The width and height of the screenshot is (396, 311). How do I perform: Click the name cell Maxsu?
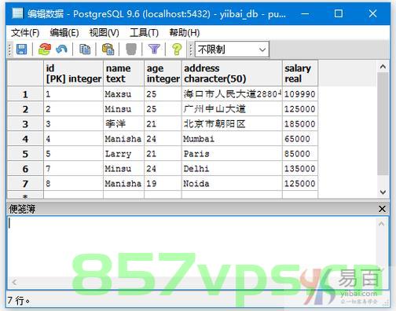(123, 94)
